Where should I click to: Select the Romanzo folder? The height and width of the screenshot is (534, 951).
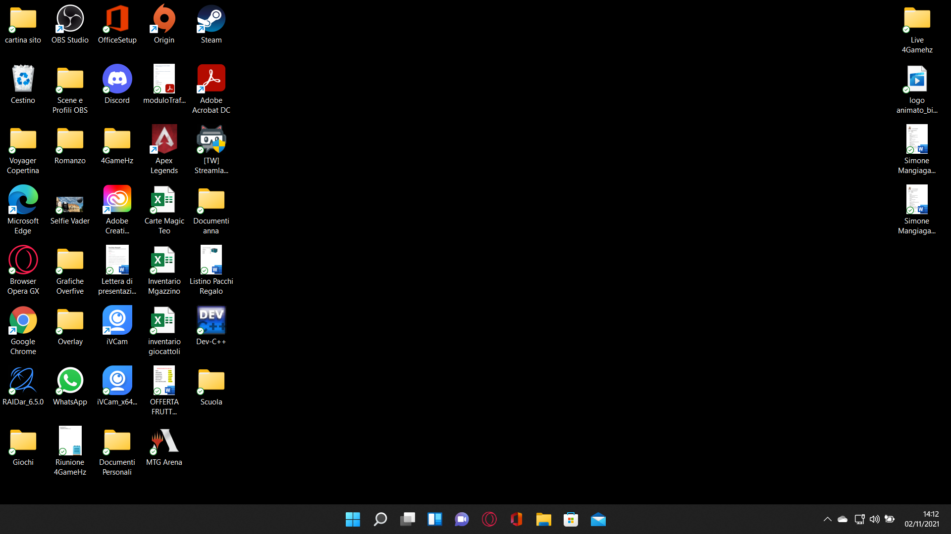click(70, 145)
